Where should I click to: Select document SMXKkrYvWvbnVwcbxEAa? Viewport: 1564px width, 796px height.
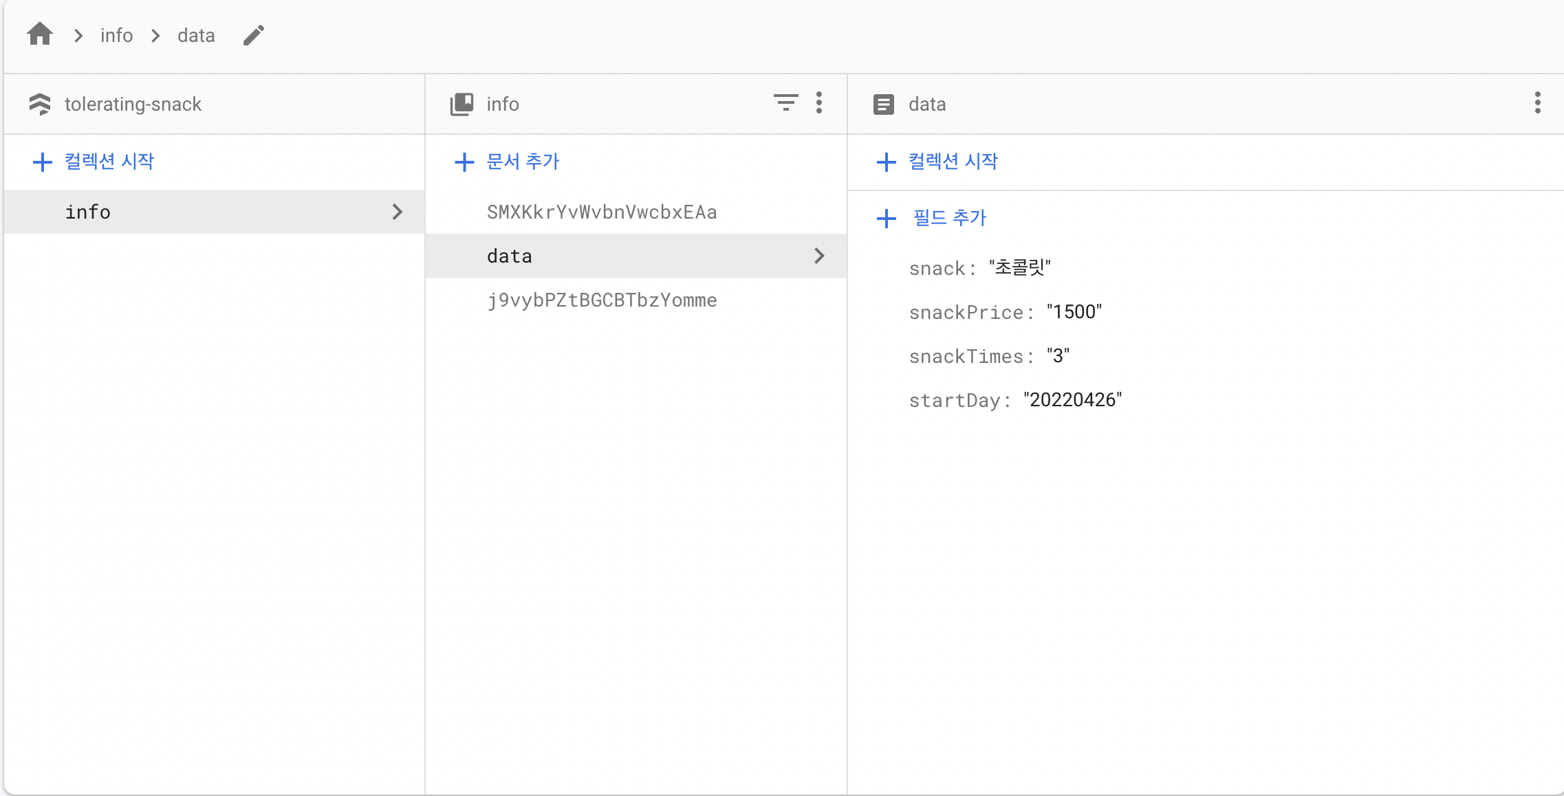click(x=602, y=212)
